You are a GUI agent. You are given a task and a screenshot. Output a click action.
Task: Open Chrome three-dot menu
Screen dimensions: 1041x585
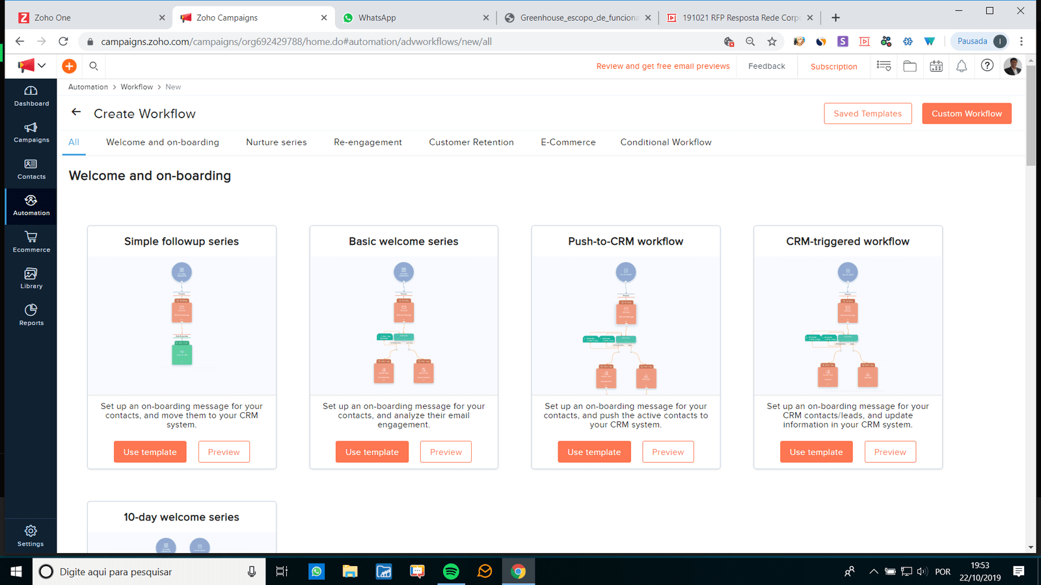[x=1021, y=42]
